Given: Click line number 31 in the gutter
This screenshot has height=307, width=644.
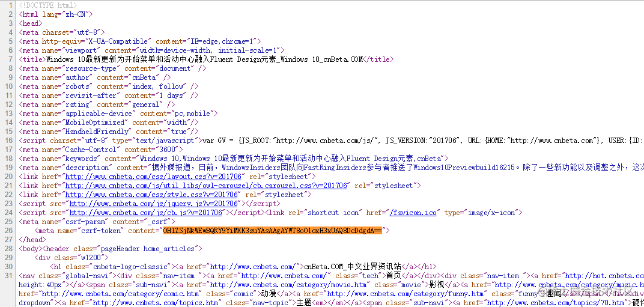Looking at the screenshot, I should pyautogui.click(x=8, y=276).
